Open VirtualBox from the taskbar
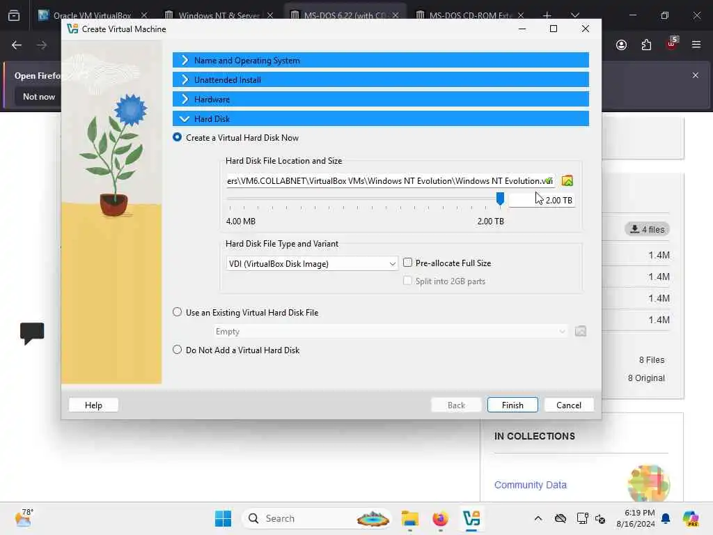This screenshot has width=713, height=535. 471,518
